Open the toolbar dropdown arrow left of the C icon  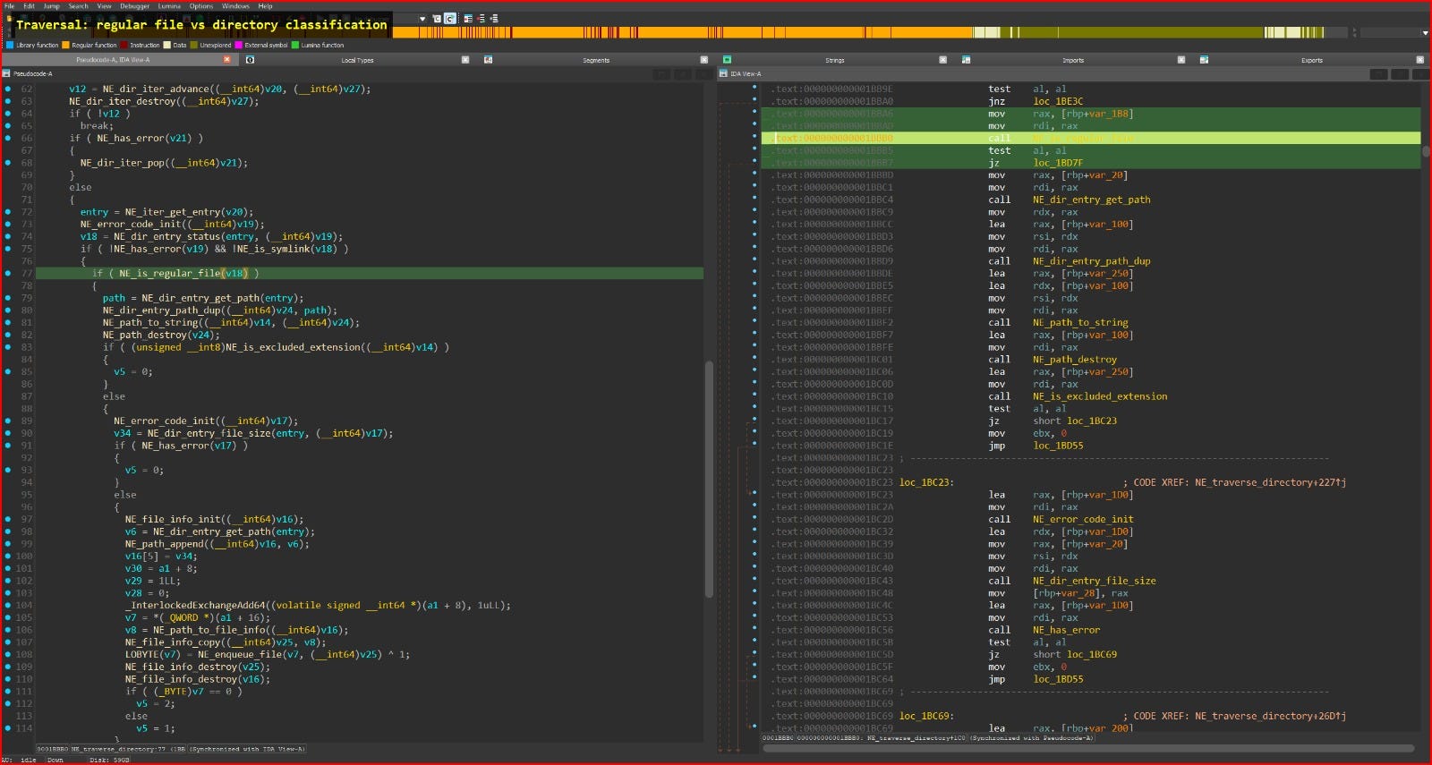422,18
